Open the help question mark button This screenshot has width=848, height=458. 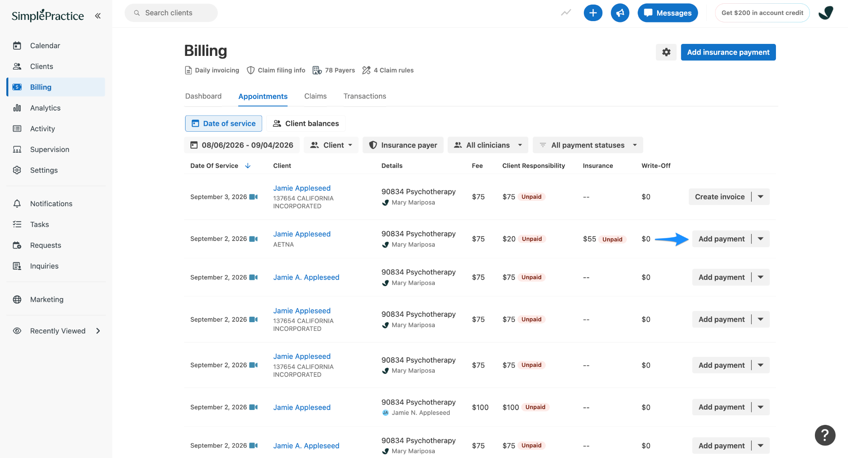825,435
